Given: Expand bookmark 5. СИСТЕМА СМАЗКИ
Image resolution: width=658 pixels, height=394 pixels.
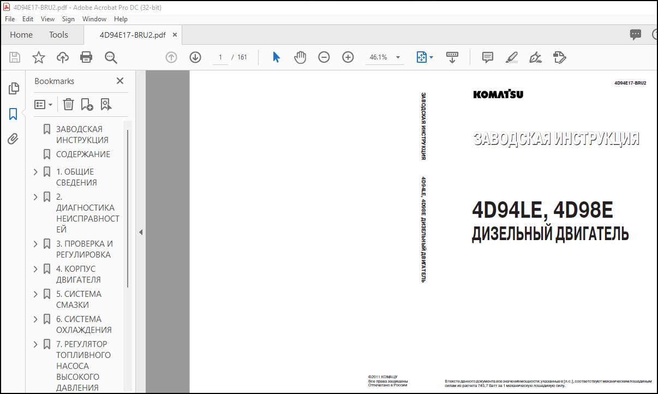Looking at the screenshot, I should [x=35, y=294].
